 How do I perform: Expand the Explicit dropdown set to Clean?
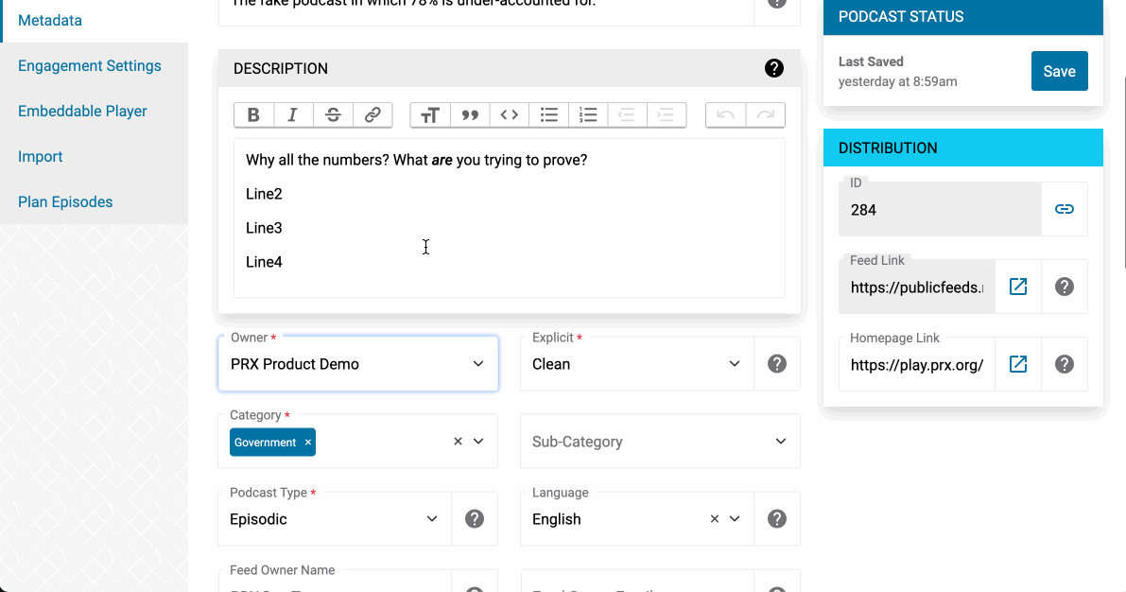pos(636,364)
